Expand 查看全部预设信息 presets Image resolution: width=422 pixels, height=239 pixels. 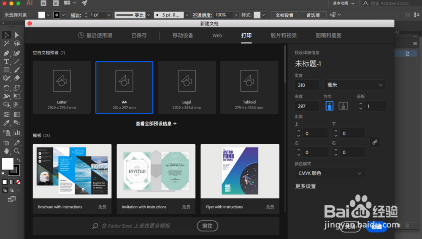point(156,124)
